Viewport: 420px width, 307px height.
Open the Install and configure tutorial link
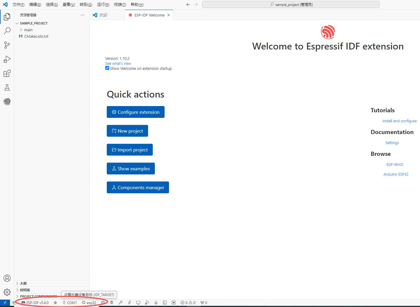tap(399, 121)
